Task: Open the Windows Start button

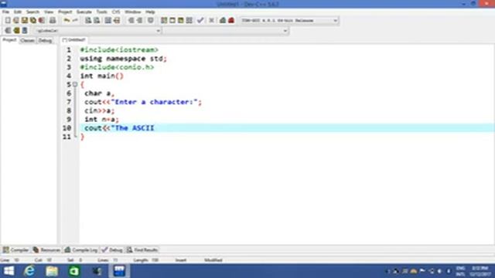Action: point(9,271)
